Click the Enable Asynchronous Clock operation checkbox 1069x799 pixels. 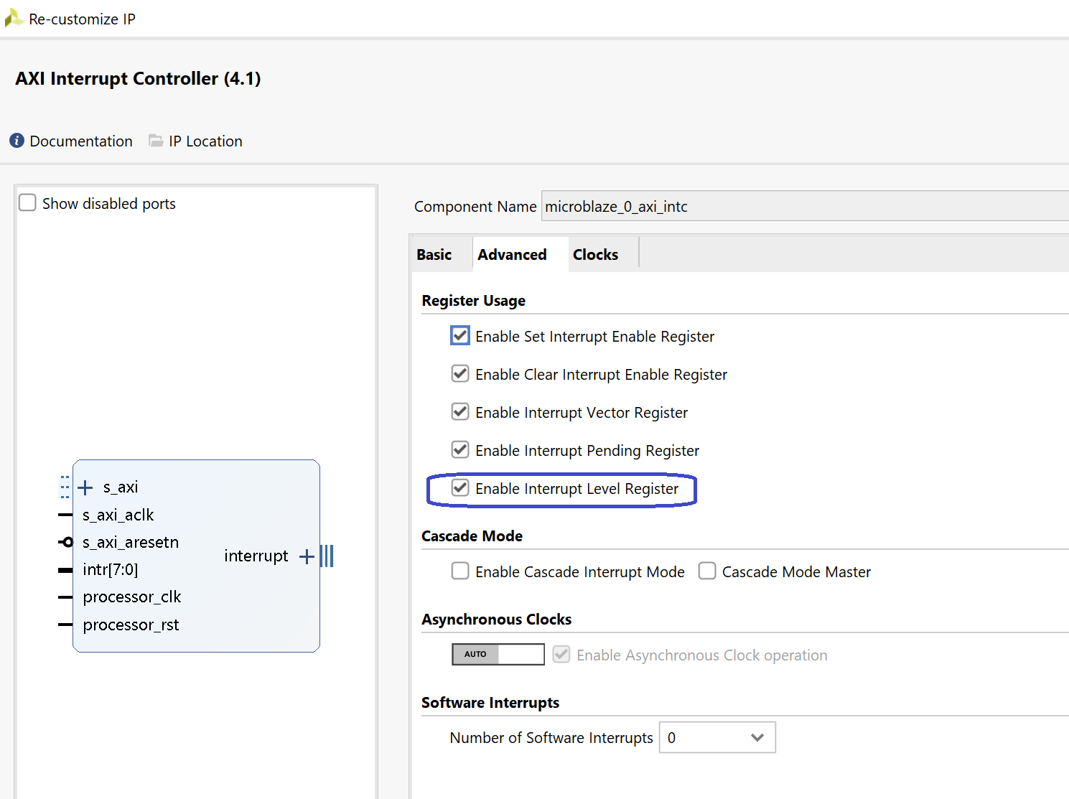tap(561, 654)
